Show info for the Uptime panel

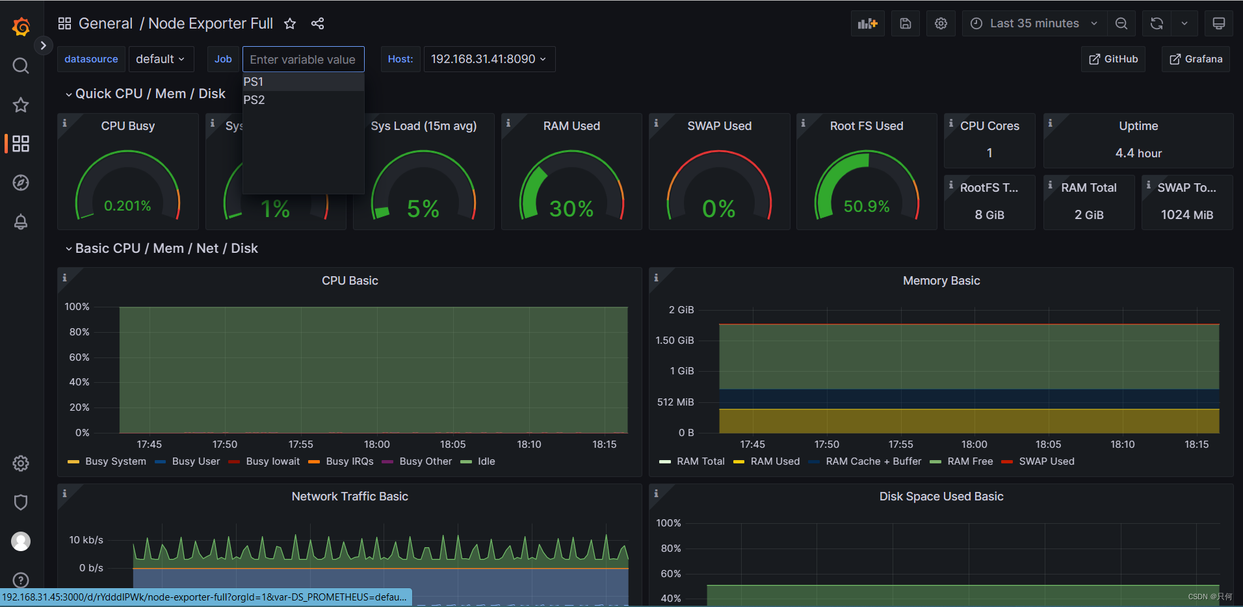[x=1050, y=123]
